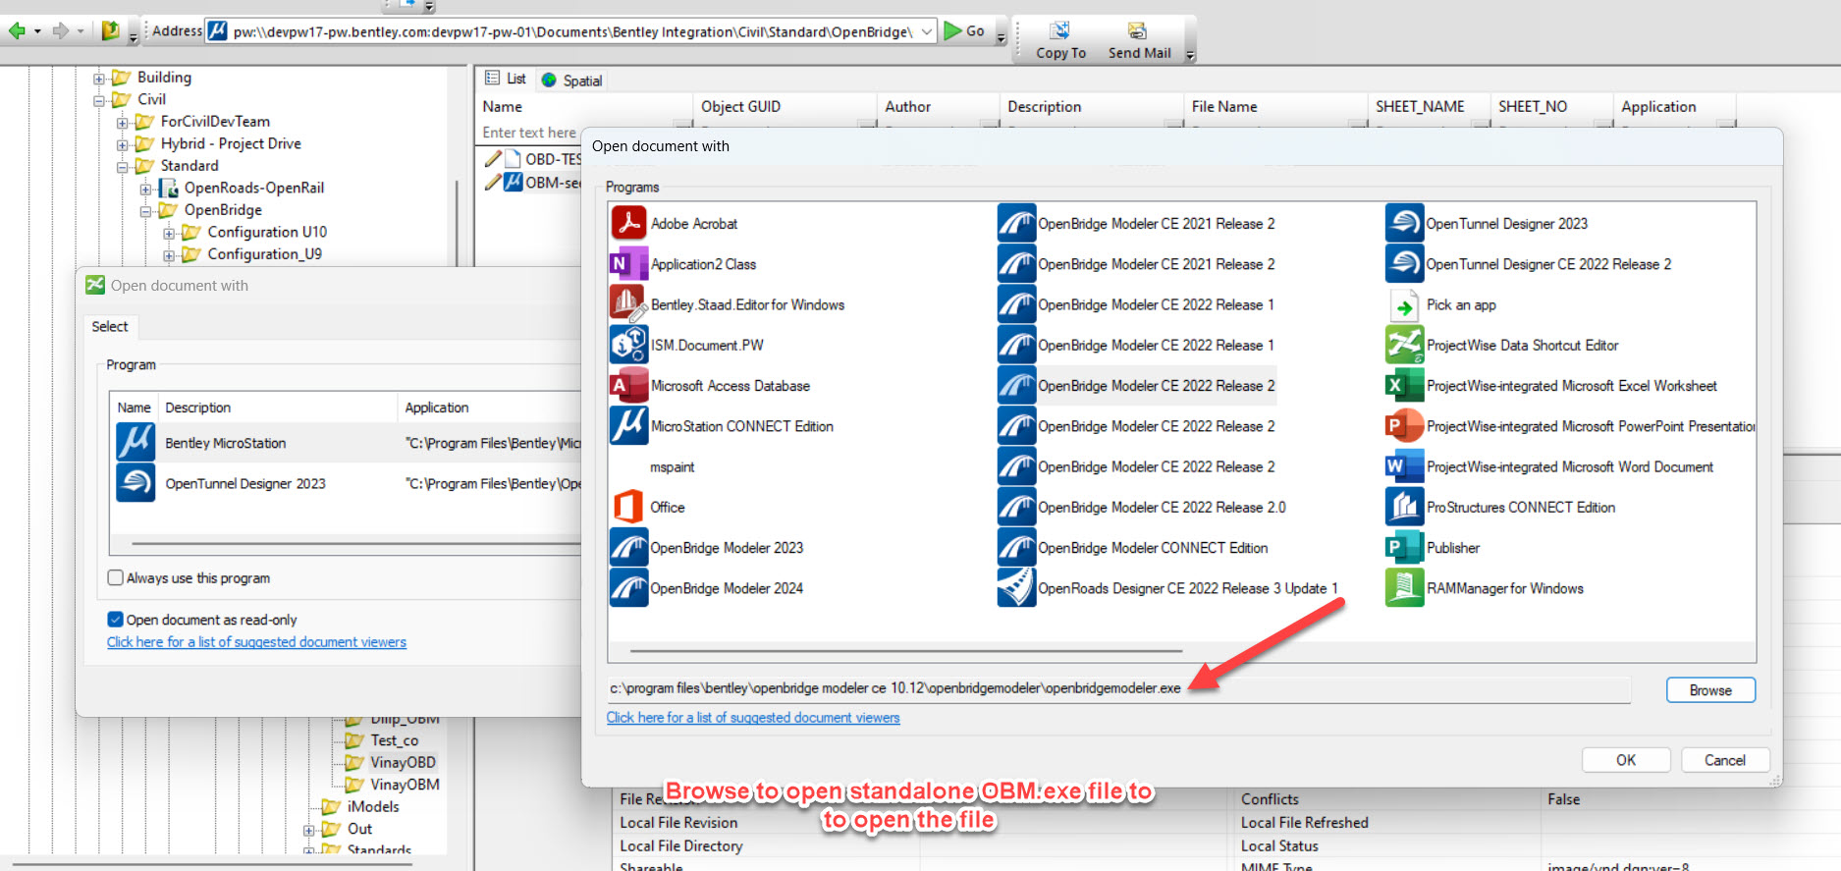
Task: Collapse the Standard folder node
Action: click(x=123, y=166)
